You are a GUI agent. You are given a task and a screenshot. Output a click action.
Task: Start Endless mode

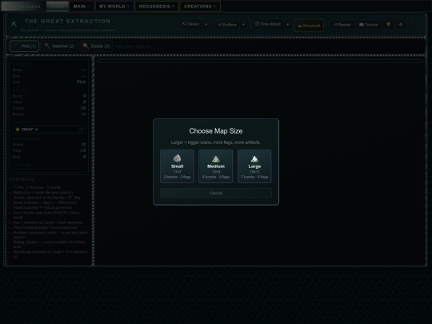227,25
